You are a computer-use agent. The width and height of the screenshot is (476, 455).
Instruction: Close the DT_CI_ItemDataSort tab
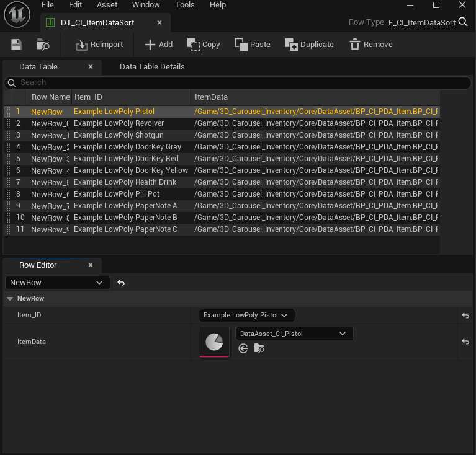(159, 23)
